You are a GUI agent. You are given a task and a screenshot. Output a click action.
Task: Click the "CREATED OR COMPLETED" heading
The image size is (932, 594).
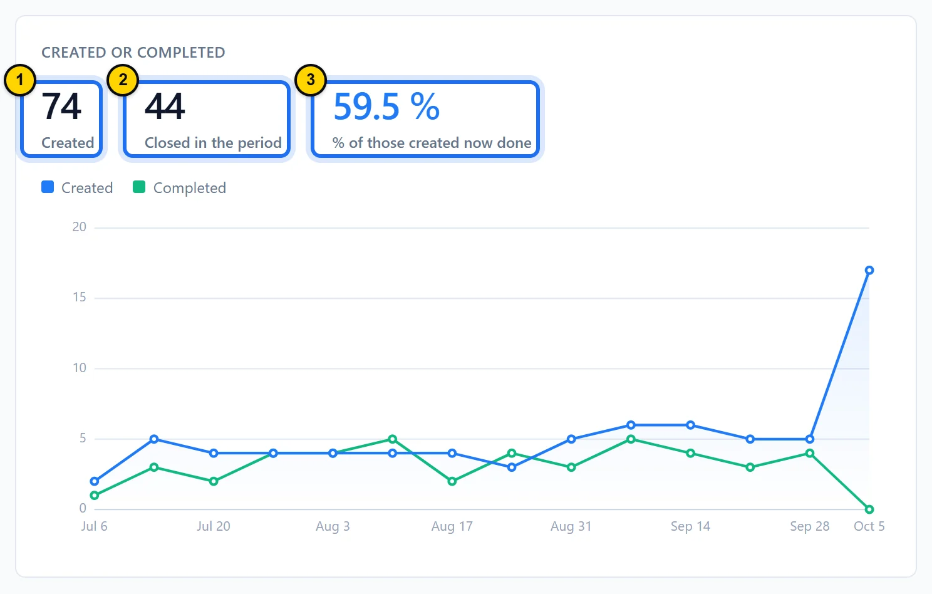click(x=133, y=53)
